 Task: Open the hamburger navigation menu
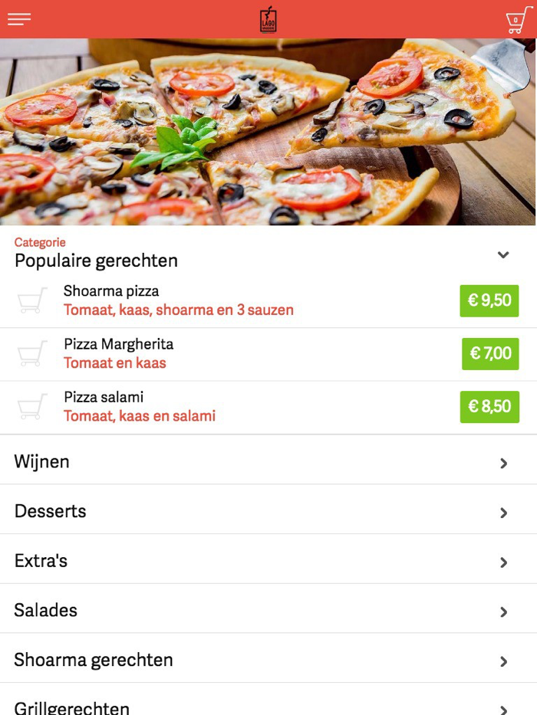(18, 19)
